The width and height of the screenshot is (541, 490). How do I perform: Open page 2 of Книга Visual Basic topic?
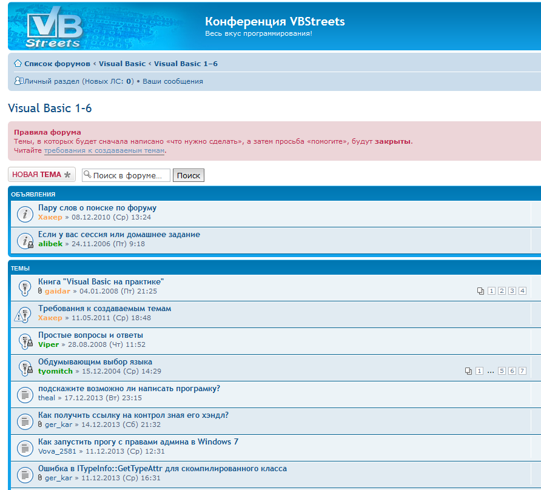[502, 291]
